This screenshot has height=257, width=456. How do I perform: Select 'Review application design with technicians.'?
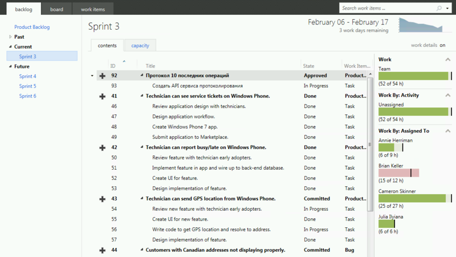tap(199, 106)
